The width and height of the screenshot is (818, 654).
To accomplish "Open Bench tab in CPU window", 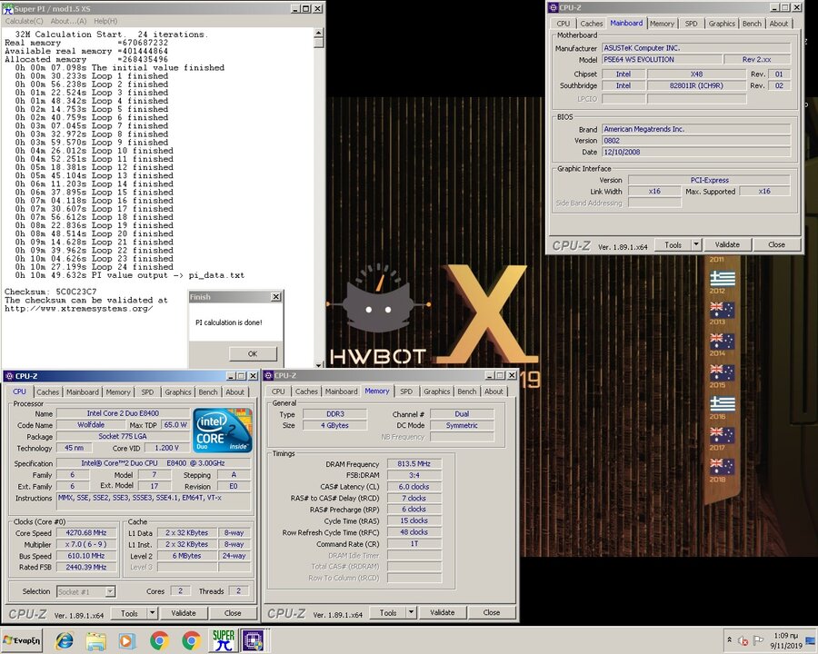I will pyautogui.click(x=207, y=391).
